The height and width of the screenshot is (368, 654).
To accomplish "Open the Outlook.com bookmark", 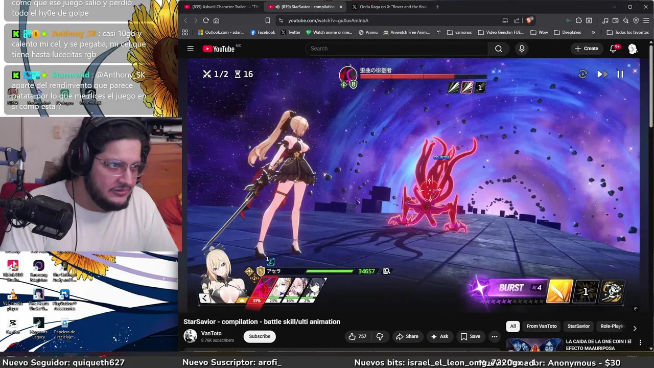I will coord(221,32).
